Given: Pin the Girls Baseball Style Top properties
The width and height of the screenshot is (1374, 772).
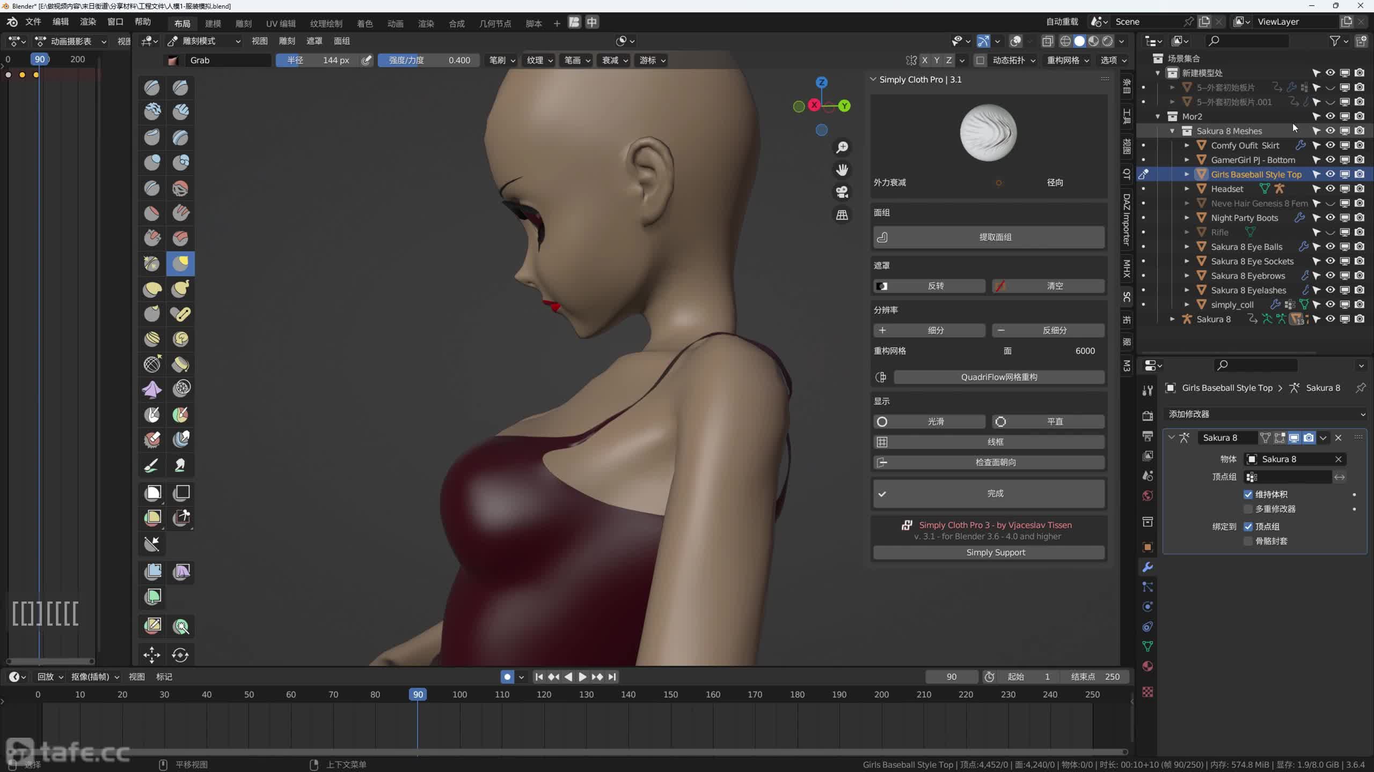Looking at the screenshot, I should (x=1361, y=388).
